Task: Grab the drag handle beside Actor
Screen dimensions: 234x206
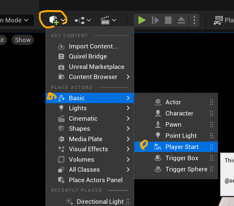Action: tap(212, 102)
